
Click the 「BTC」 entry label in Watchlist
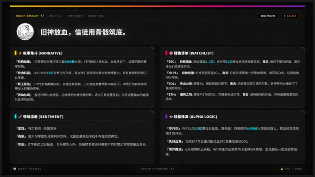click(x=171, y=61)
